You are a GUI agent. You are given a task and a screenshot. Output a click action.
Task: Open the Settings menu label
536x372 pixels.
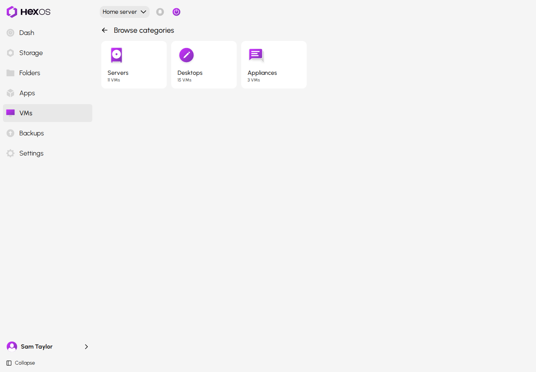pyautogui.click(x=31, y=153)
